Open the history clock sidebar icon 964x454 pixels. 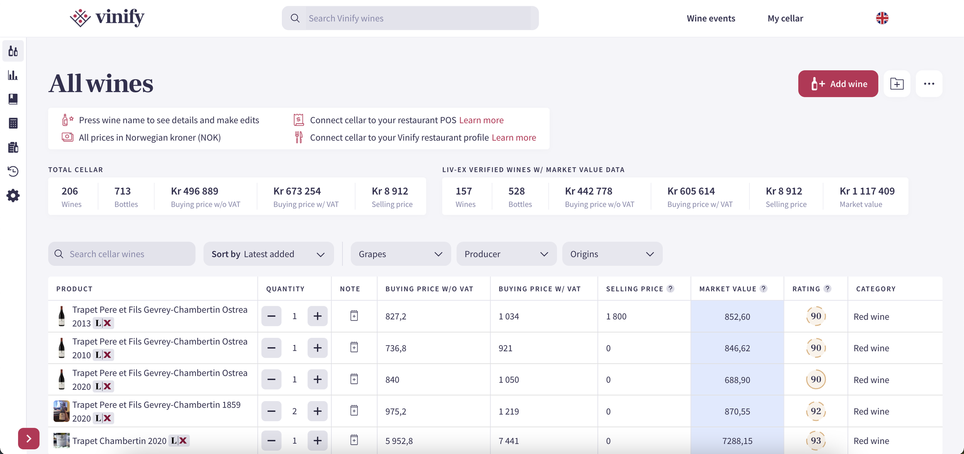pyautogui.click(x=13, y=171)
